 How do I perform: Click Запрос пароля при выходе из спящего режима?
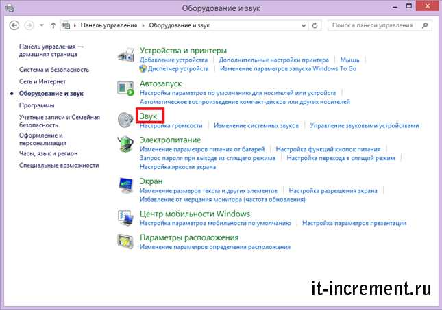(x=208, y=158)
